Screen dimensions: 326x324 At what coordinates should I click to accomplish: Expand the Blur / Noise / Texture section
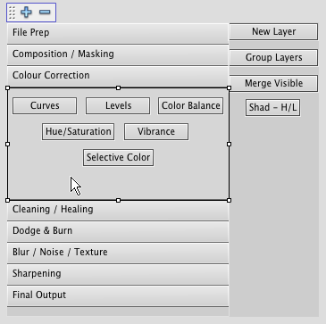click(x=118, y=253)
